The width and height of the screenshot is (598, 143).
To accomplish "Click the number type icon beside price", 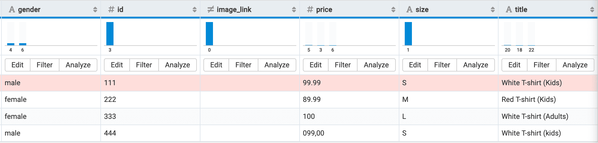I will pyautogui.click(x=310, y=10).
